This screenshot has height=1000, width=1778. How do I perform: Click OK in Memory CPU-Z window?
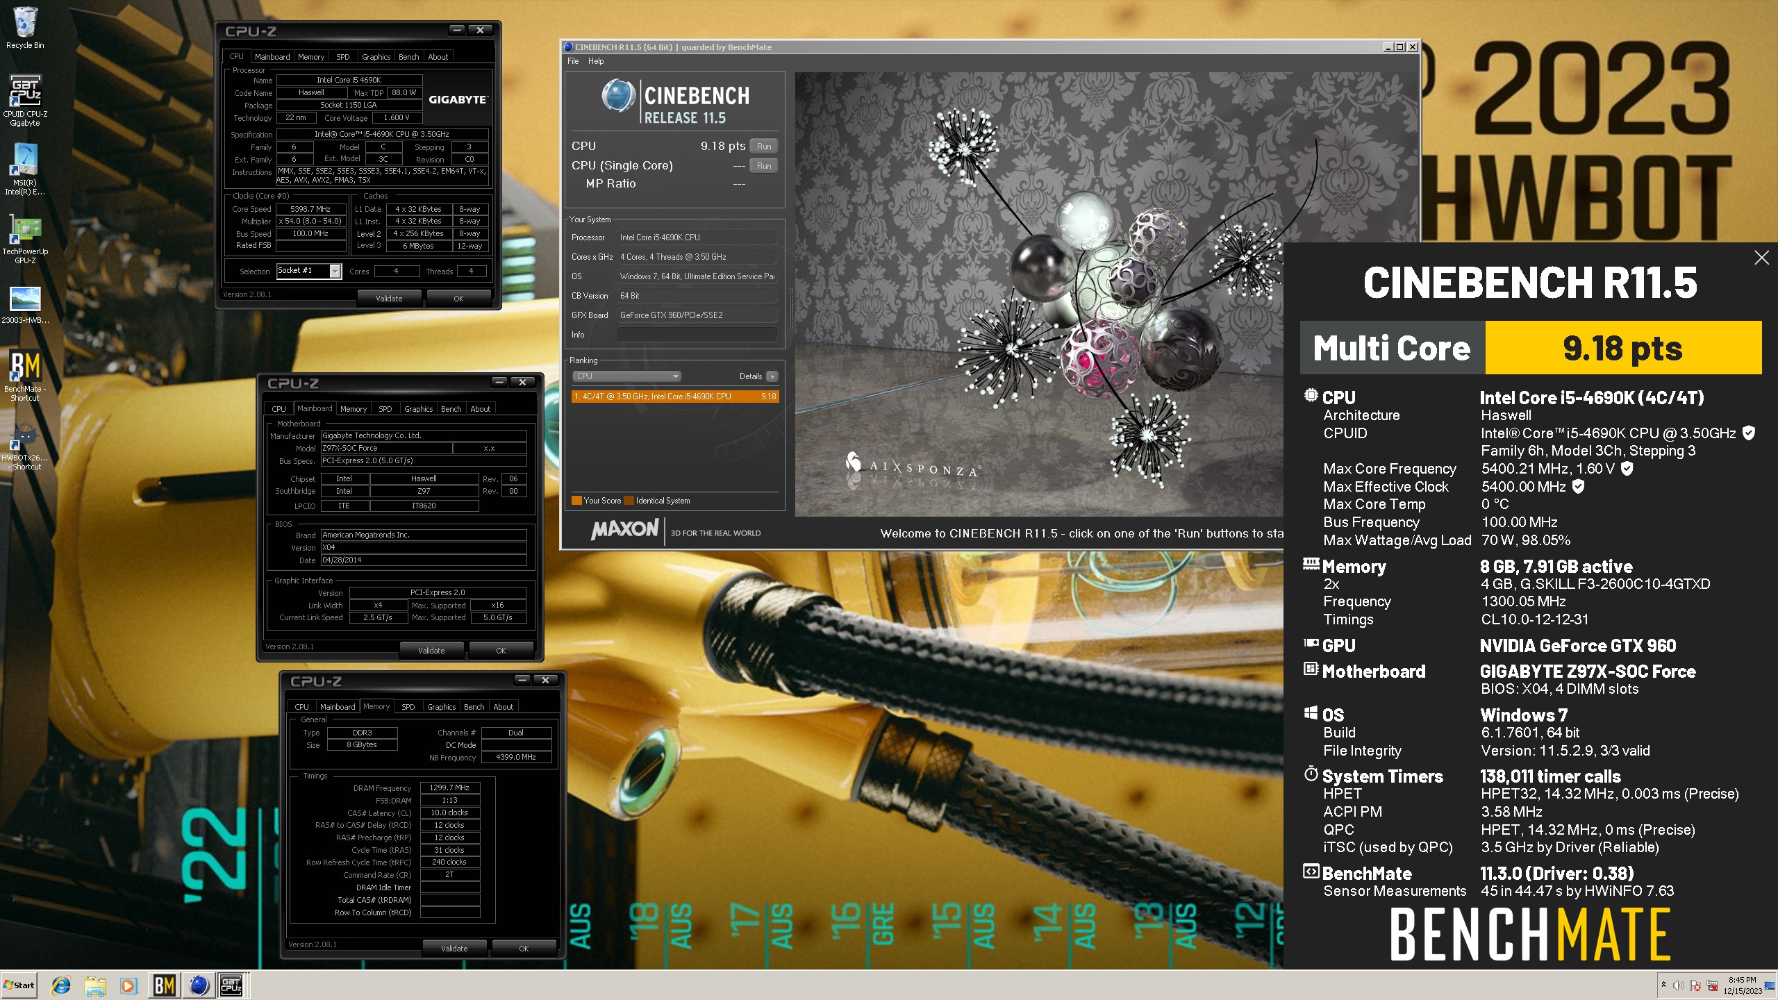pyautogui.click(x=524, y=949)
